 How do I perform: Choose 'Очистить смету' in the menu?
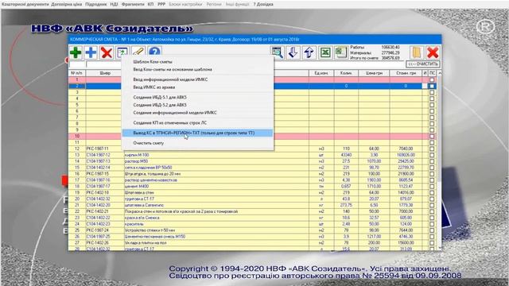tap(149, 143)
